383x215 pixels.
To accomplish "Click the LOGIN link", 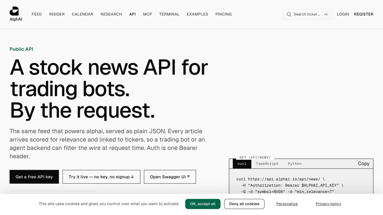I will pos(343,14).
